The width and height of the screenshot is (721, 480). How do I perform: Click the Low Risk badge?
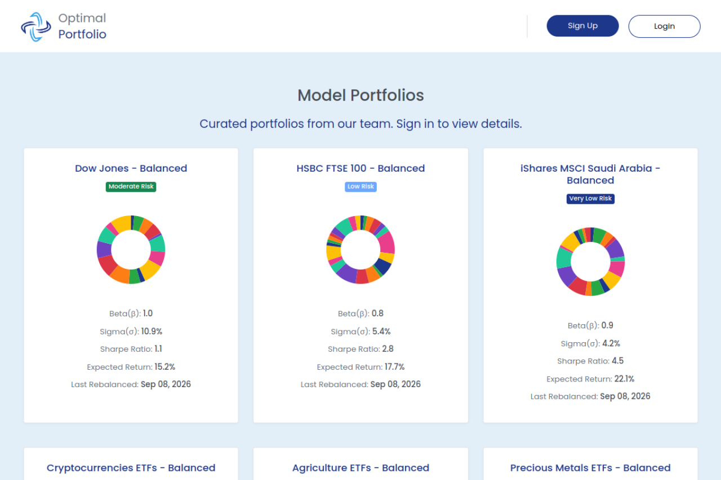point(360,186)
